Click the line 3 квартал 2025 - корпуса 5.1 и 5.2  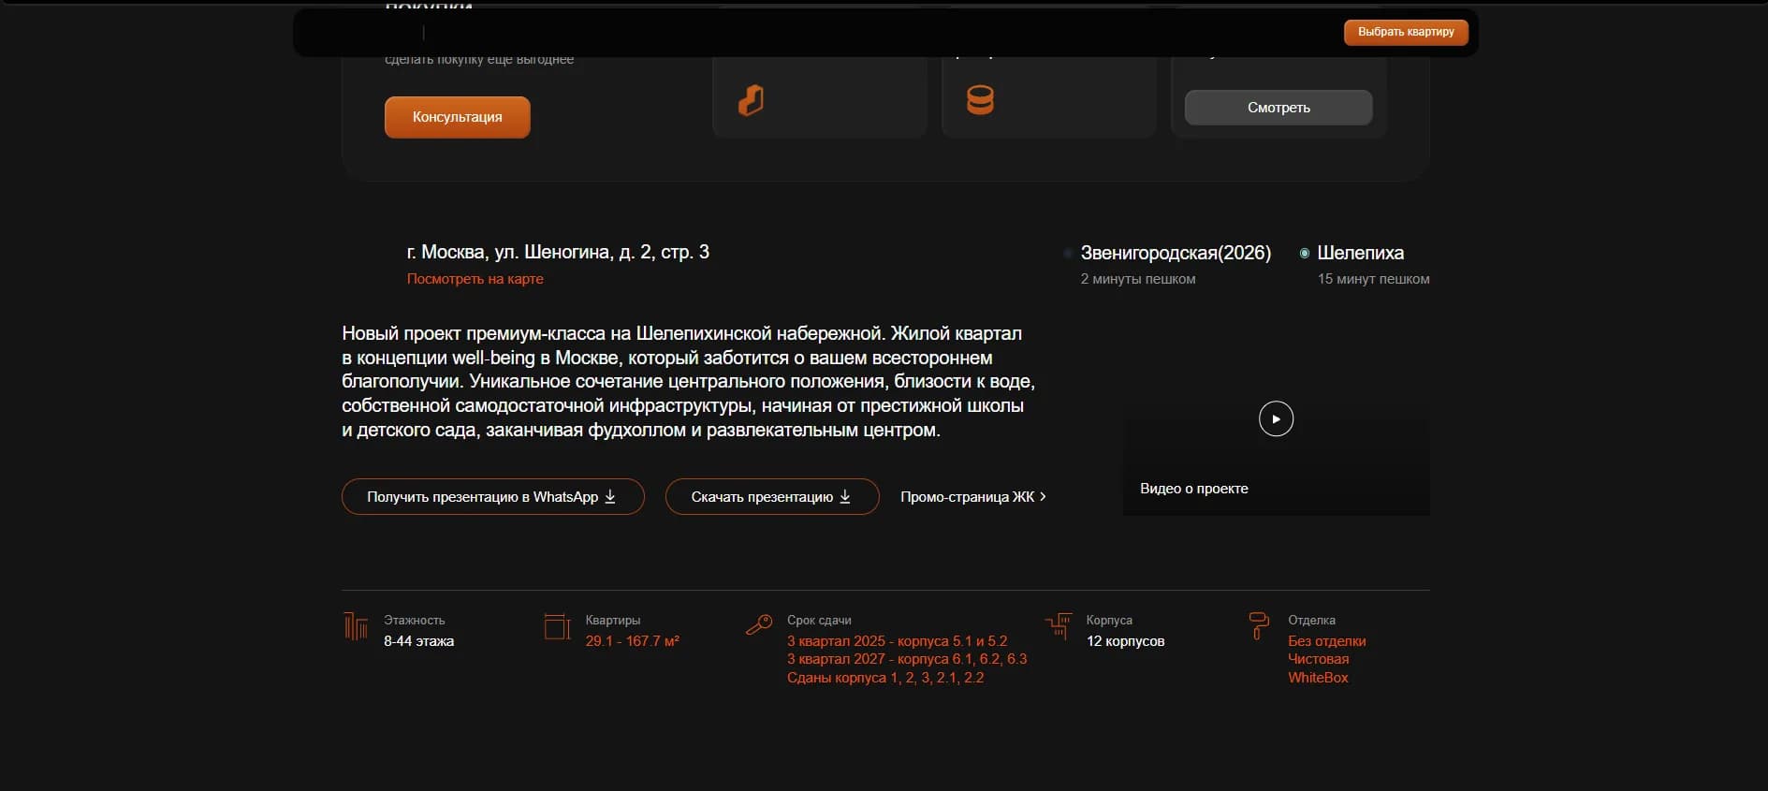898,641
